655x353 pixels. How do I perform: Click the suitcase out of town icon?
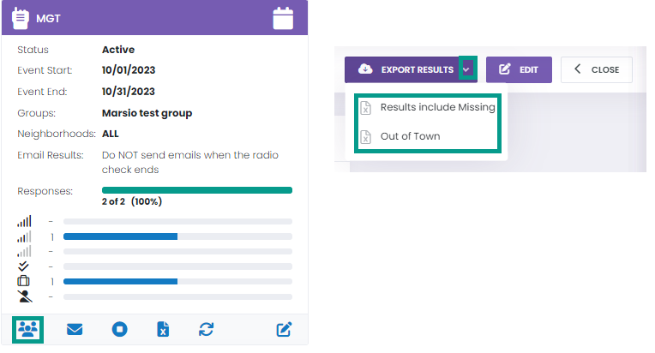coord(24,281)
